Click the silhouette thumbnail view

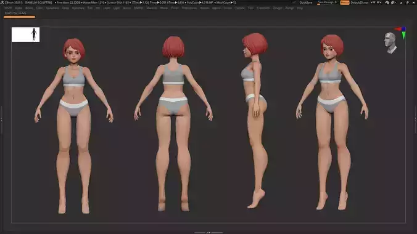coord(25,34)
